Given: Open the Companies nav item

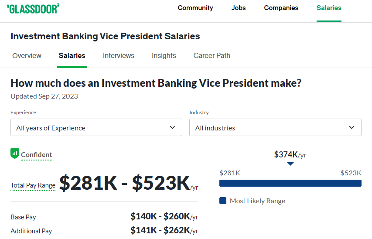Looking at the screenshot, I should tap(281, 8).
